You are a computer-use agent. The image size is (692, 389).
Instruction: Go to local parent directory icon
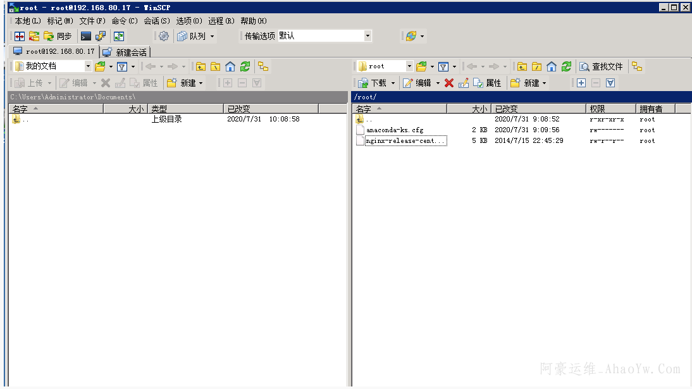tap(201, 66)
